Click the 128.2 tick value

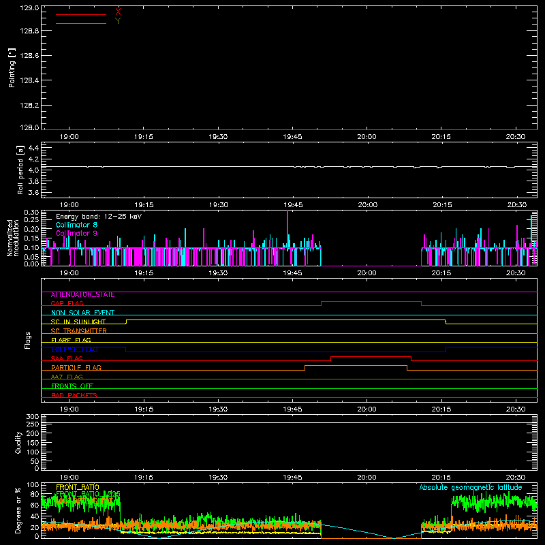pos(29,106)
